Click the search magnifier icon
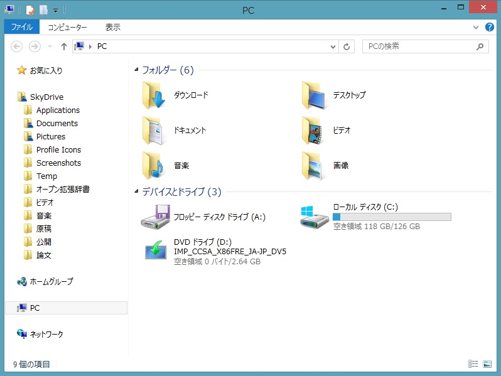This screenshot has height=376, width=501. pyautogui.click(x=480, y=46)
